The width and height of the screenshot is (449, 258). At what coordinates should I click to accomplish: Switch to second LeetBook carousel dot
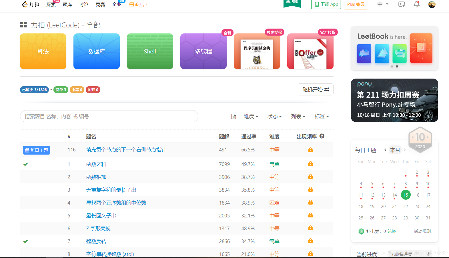(397, 66)
